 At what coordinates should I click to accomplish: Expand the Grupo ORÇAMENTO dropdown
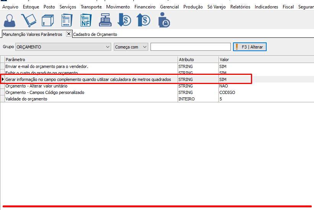click(x=107, y=47)
